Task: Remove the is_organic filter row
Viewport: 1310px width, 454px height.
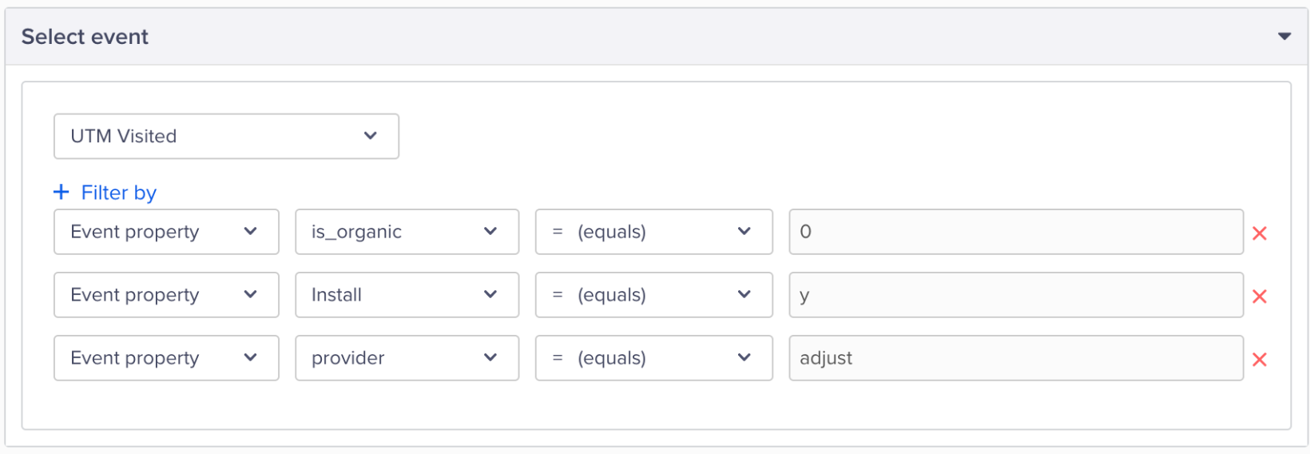Action: pos(1260,233)
